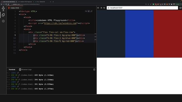182x102 pixels.
Task: Click the closing '</html>' tag on line 14
Action: click(23, 50)
